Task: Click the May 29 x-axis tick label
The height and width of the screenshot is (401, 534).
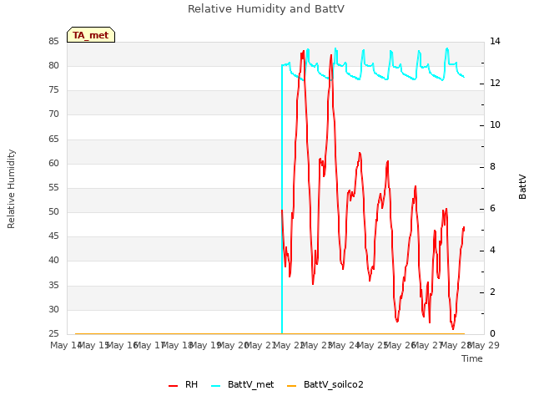Action: tap(484, 345)
